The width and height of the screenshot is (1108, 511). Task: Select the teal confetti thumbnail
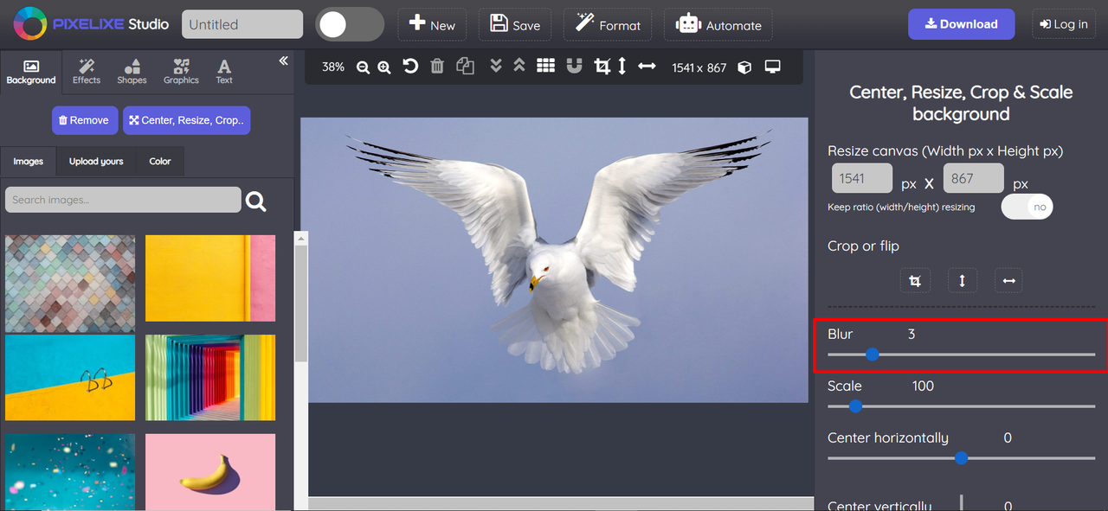pos(70,472)
